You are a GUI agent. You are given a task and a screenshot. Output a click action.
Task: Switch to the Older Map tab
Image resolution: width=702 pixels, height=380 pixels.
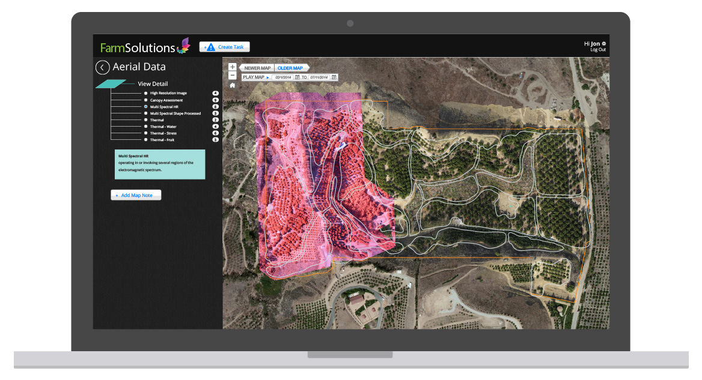tap(291, 68)
